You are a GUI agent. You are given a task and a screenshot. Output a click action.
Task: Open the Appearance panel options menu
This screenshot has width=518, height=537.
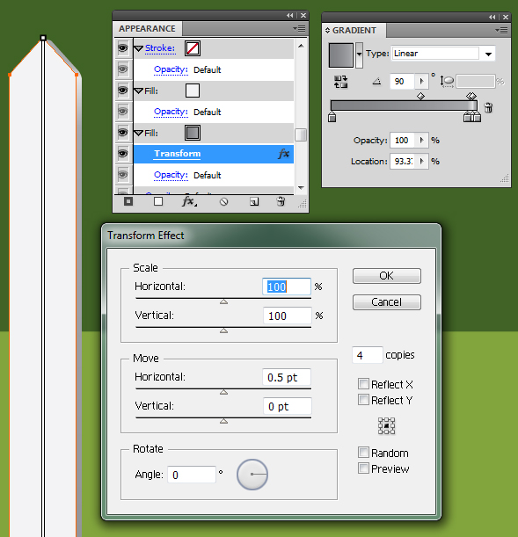pos(299,29)
